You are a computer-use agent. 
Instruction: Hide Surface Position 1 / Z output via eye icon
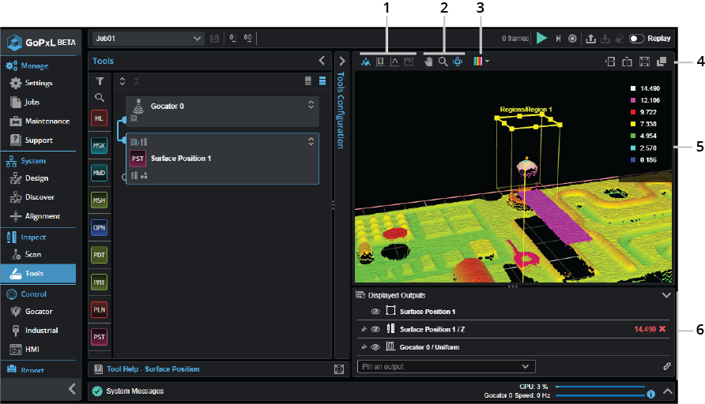(x=375, y=329)
